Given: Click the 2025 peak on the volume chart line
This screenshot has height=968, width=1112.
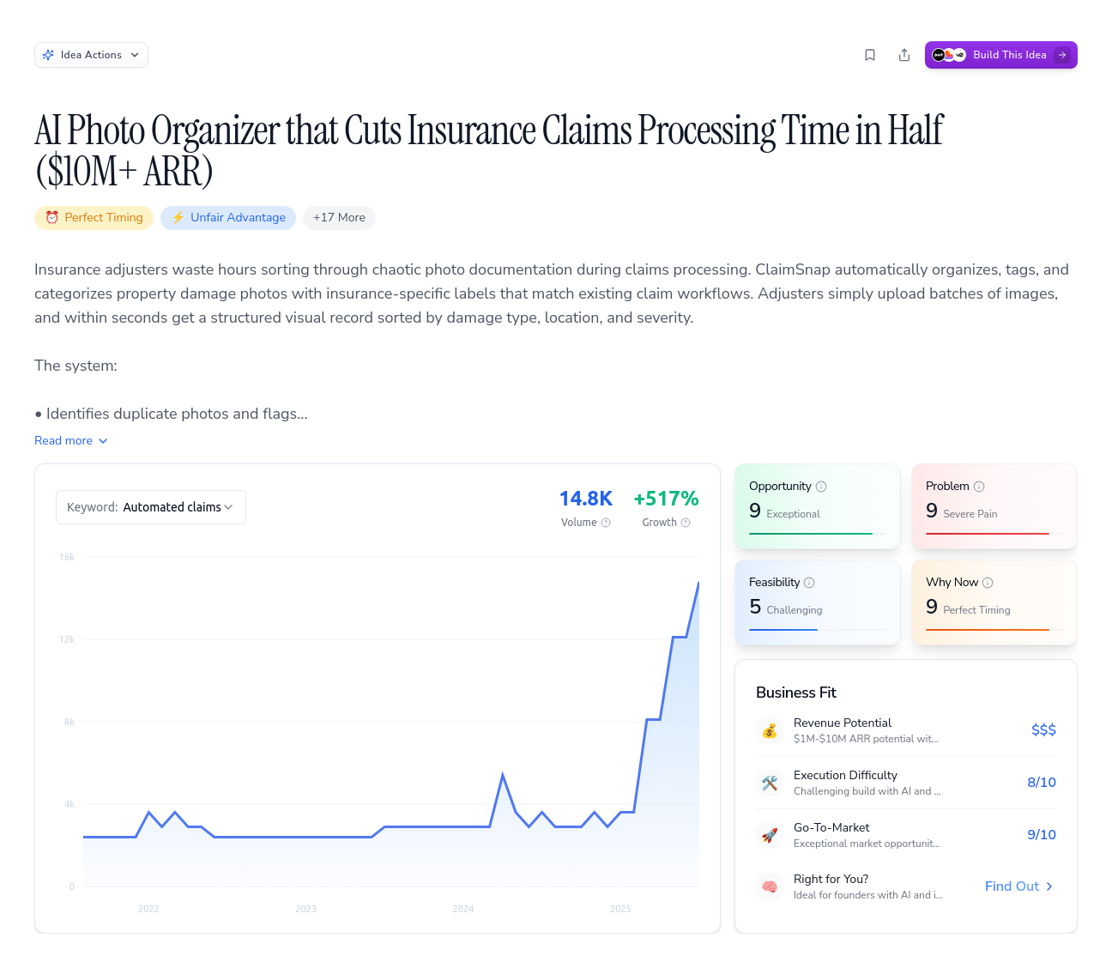Looking at the screenshot, I should 698,583.
